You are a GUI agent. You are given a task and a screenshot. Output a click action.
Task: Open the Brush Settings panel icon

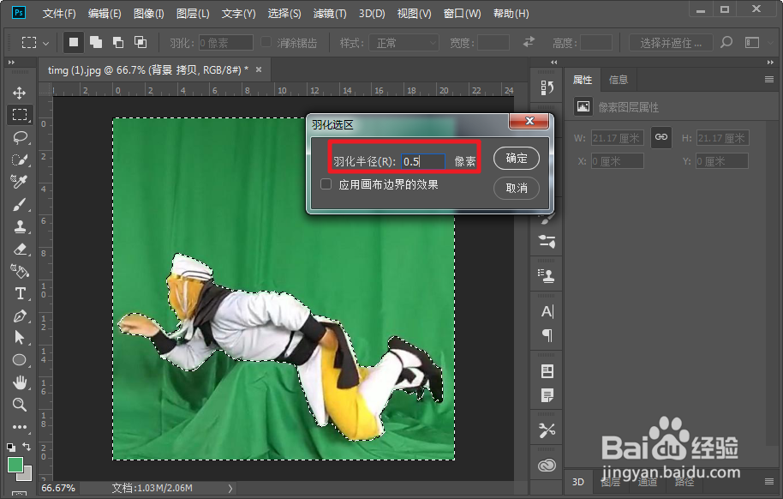tap(547, 242)
